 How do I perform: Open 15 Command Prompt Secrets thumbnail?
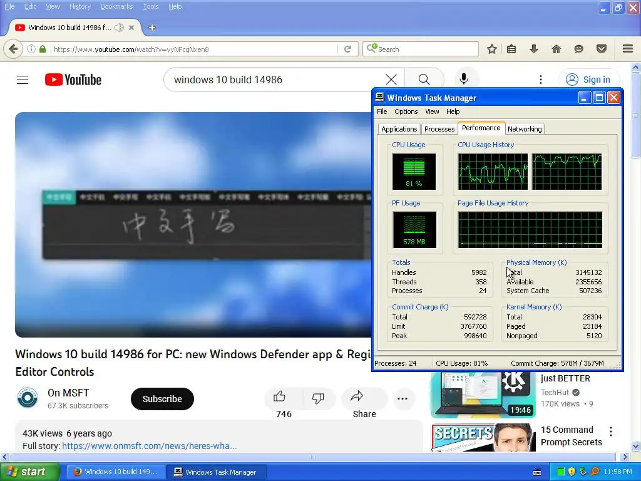[483, 438]
